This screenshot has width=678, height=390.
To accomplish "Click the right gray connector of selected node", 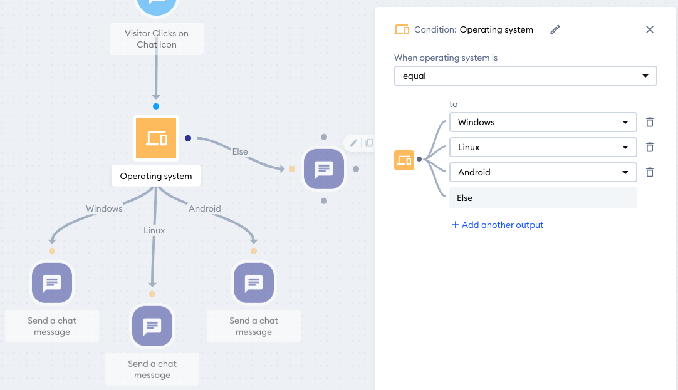I will click(356, 169).
